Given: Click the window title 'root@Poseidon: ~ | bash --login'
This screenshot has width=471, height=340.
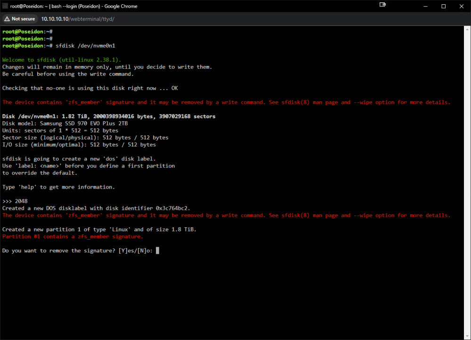Looking at the screenshot, I should 73,6.
